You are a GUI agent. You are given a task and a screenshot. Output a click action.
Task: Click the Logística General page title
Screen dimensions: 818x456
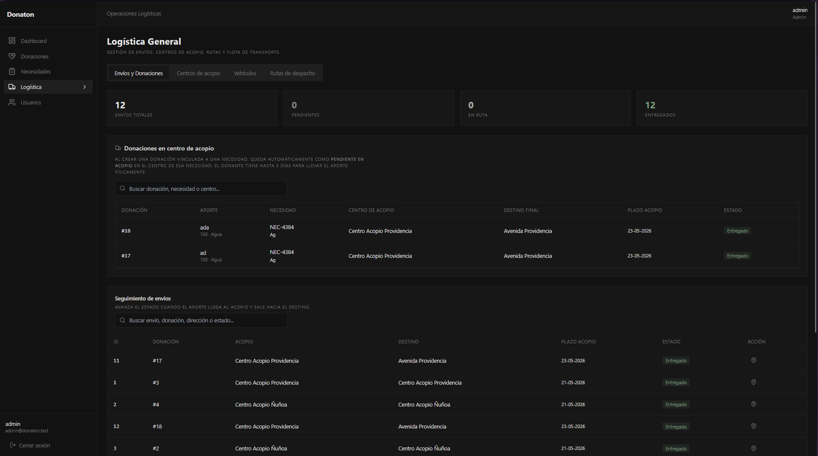144,41
